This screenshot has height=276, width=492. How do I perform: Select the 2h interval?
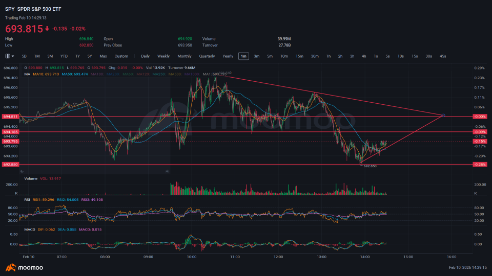click(x=340, y=56)
